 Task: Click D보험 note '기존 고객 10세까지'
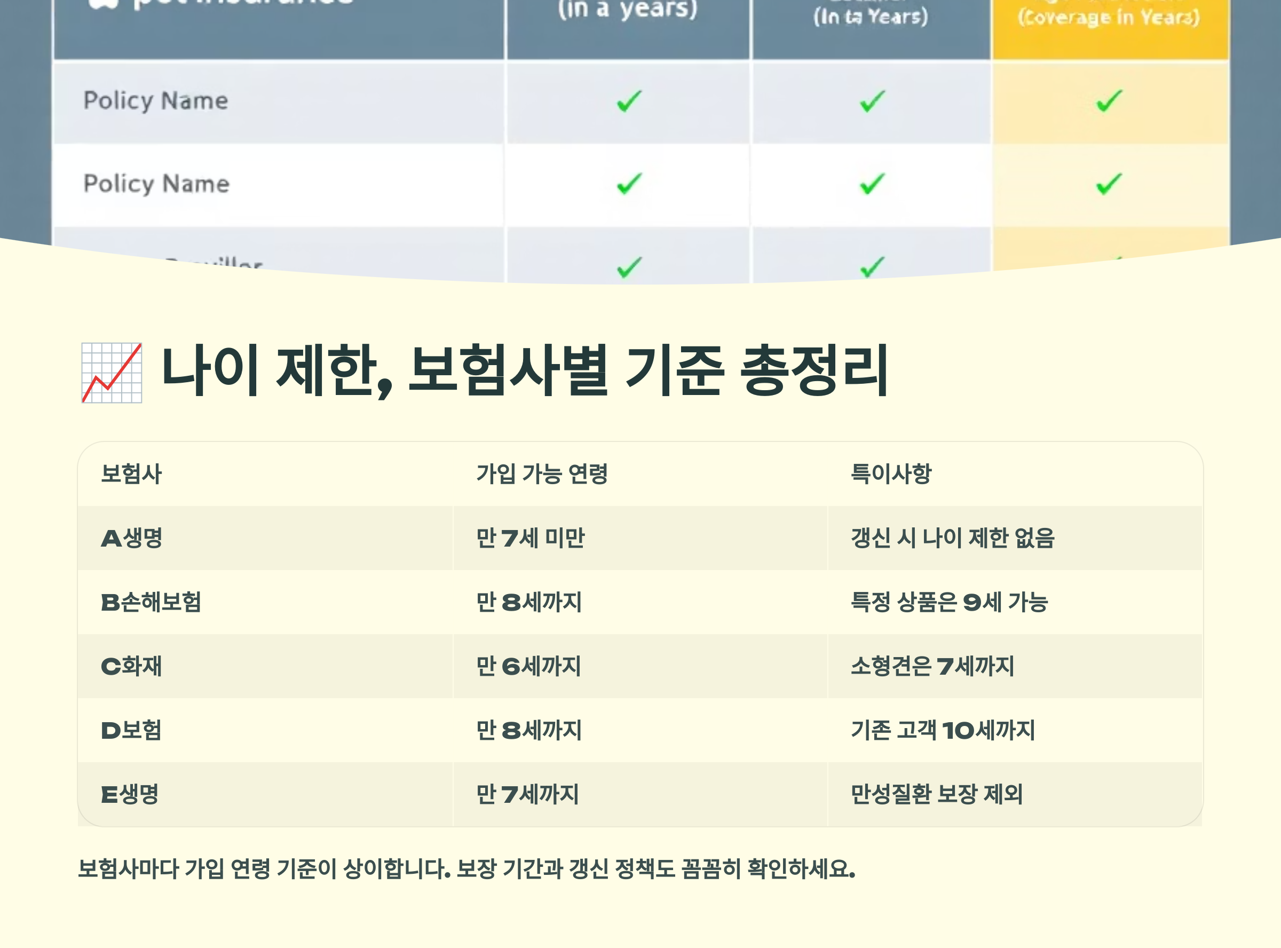pos(943,731)
